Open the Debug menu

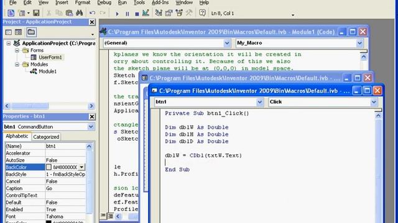(104, 2)
